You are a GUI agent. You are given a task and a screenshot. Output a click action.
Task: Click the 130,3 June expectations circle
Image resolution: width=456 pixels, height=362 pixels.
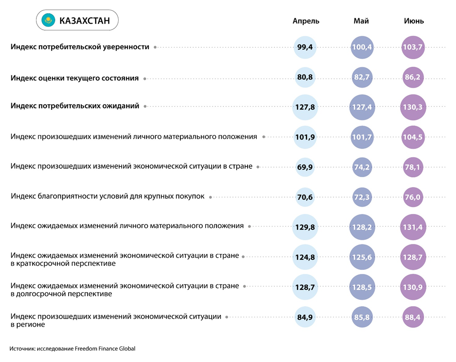(413, 107)
